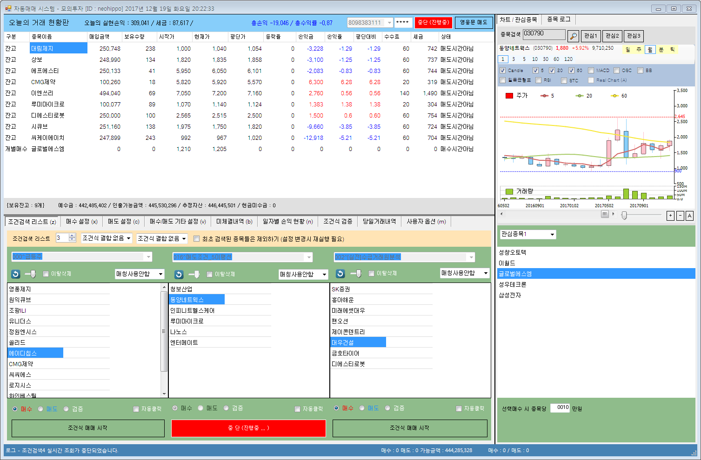The width and height of the screenshot is (701, 460).
Task: Switch to the 종목 로그 tab
Action: click(x=559, y=20)
